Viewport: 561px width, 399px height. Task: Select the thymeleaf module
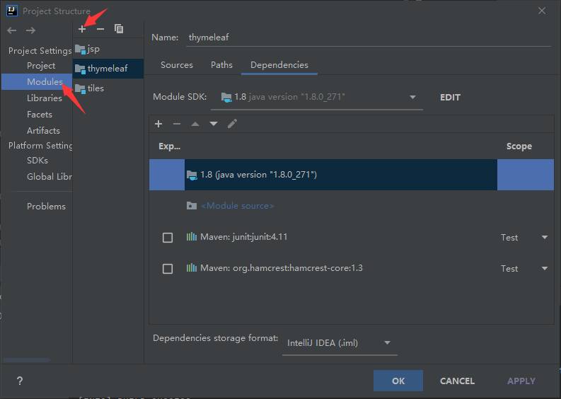[x=108, y=69]
